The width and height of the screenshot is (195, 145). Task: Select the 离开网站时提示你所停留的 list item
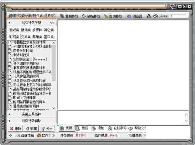(x=30, y=89)
